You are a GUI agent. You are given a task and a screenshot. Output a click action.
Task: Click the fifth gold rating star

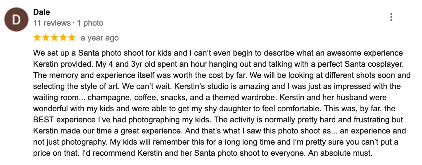point(71,38)
